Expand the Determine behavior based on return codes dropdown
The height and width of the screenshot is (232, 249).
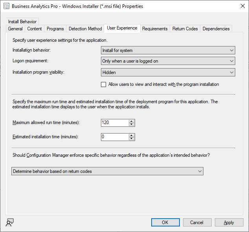[x=107, y=171]
